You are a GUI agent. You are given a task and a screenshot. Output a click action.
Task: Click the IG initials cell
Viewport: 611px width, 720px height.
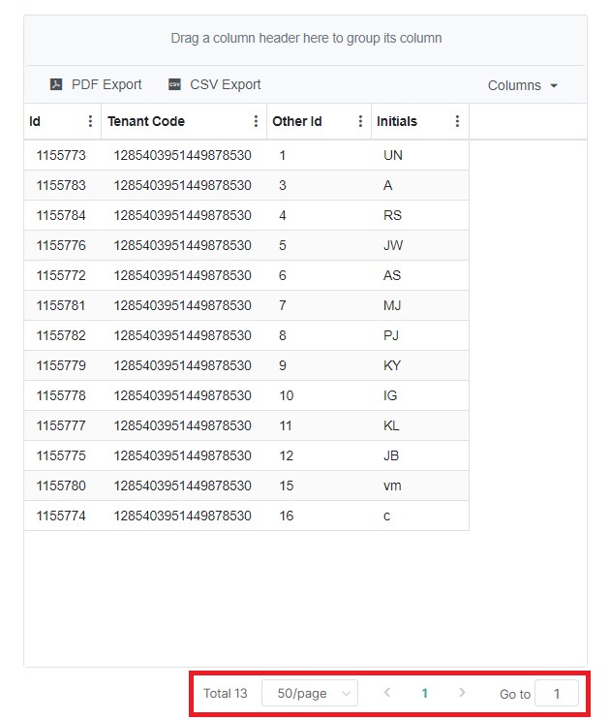pyautogui.click(x=419, y=395)
